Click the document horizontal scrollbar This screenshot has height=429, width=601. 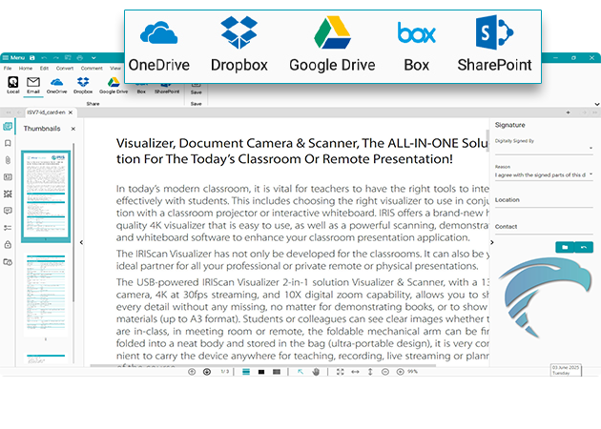pyautogui.click(x=263, y=366)
